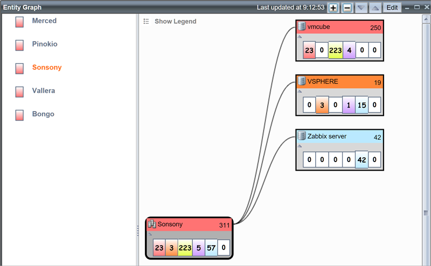The width and height of the screenshot is (431, 266).
Task: Click the VSPHERE node title
Action: tap(323, 82)
